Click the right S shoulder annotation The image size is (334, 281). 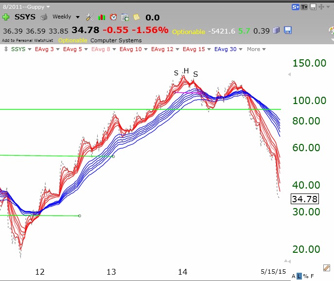point(195,74)
